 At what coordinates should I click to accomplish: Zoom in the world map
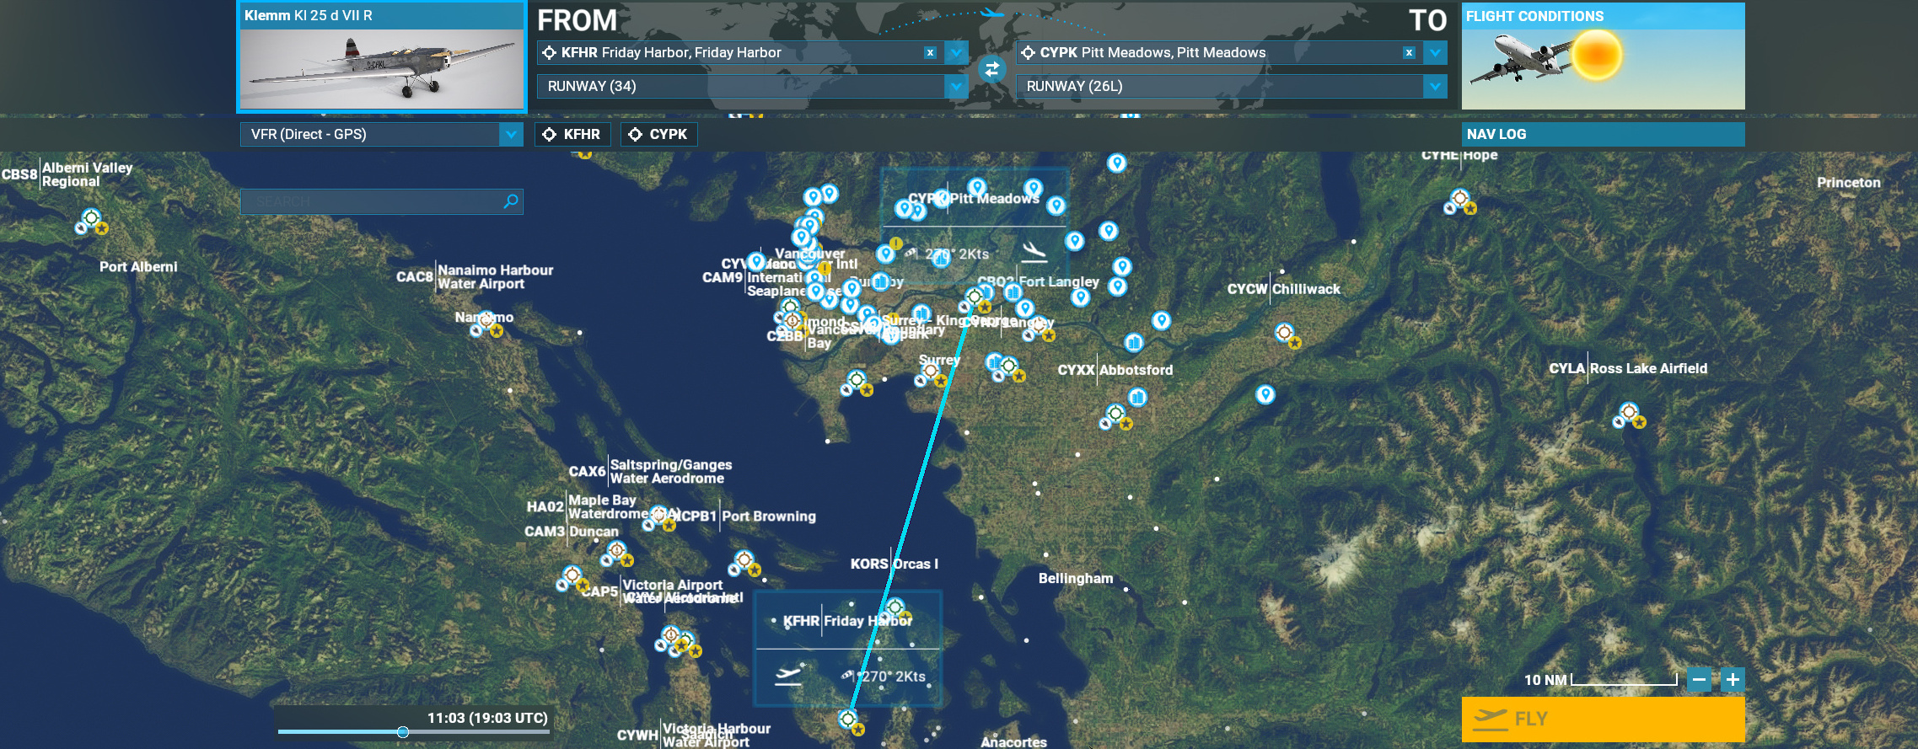1733,680
